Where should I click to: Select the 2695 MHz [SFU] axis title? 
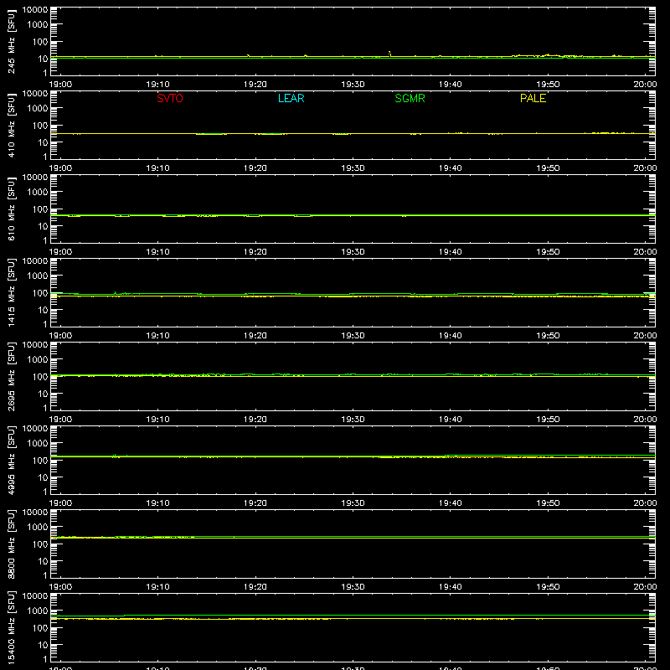point(12,377)
